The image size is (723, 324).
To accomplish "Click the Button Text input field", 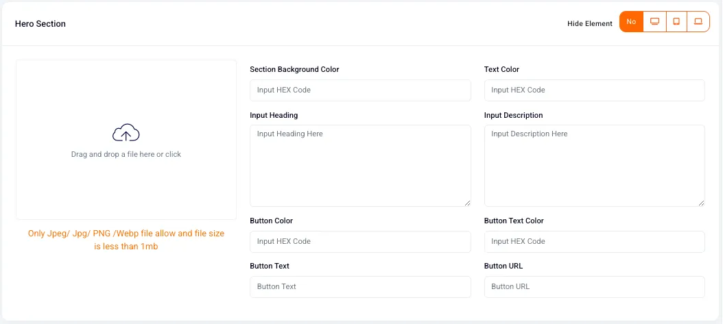I will pyautogui.click(x=360, y=287).
